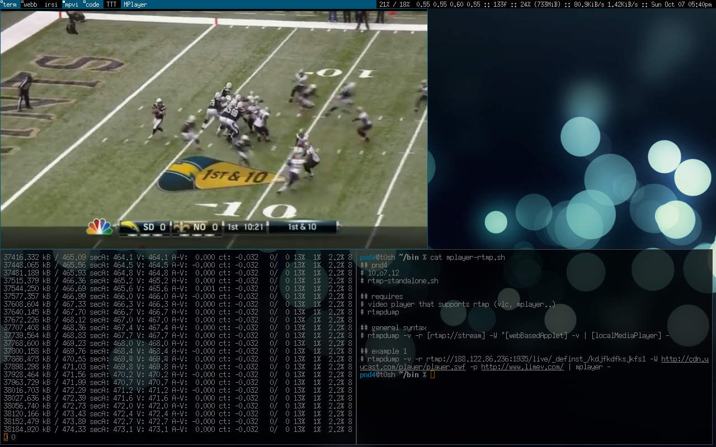716x447 pixels.
Task: Switch to the irsi workspace tag
Action: [x=51, y=4]
